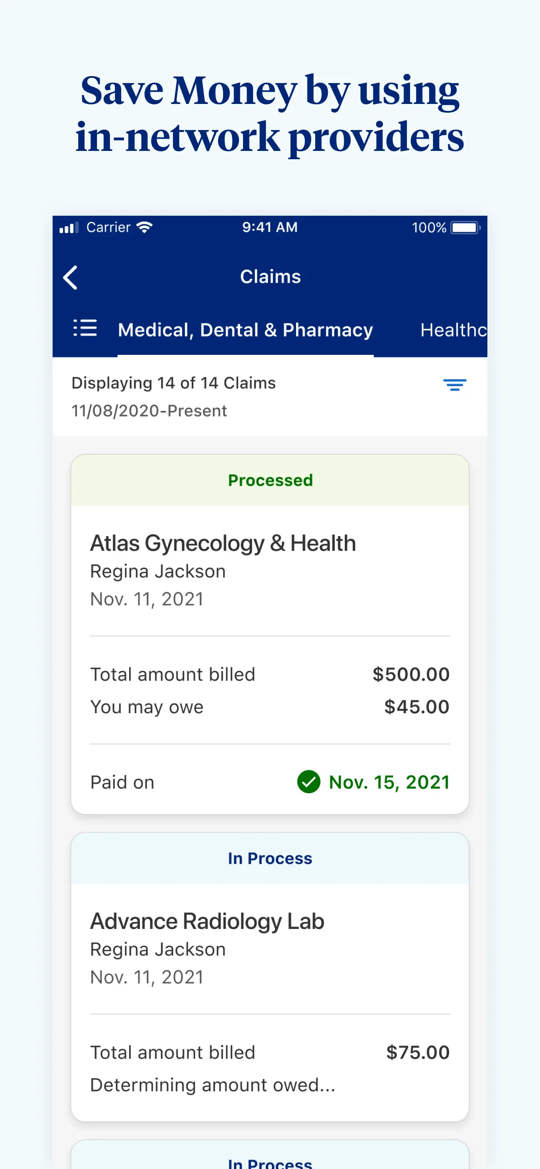
Task: Switch to the Healthcare tab
Action: click(x=453, y=330)
